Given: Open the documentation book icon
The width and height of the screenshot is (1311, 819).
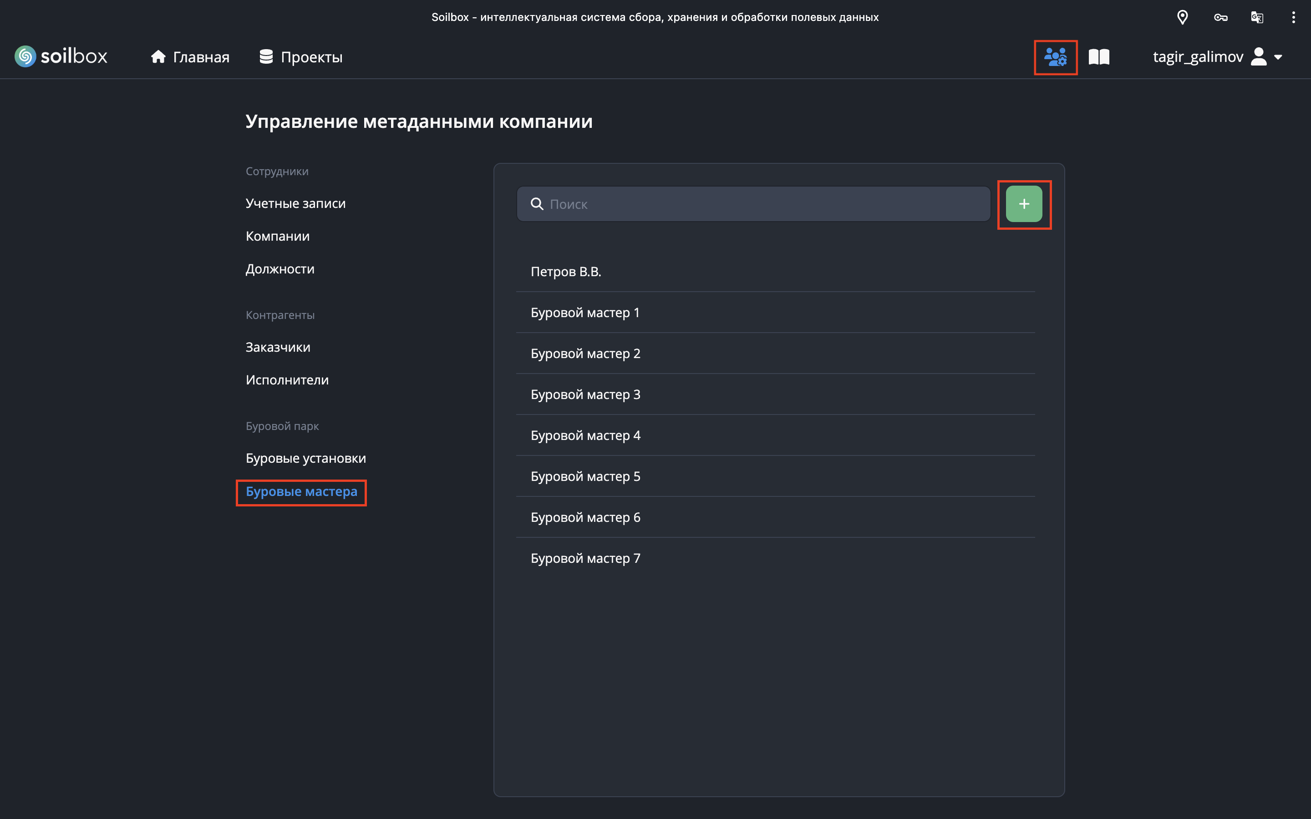Looking at the screenshot, I should point(1098,57).
